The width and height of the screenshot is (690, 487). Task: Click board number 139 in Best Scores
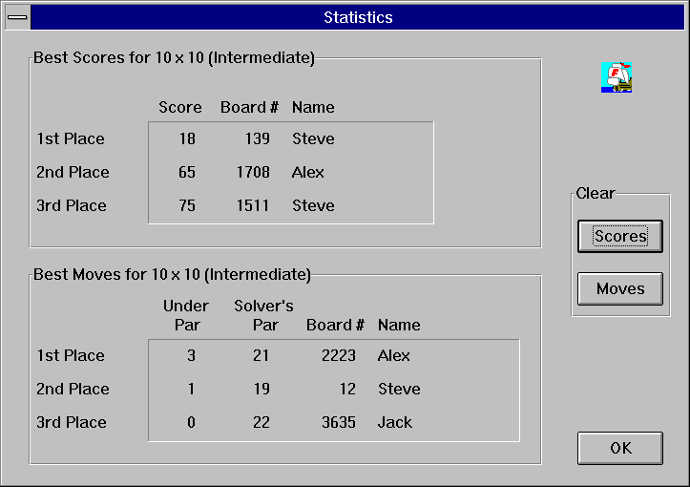tap(257, 139)
